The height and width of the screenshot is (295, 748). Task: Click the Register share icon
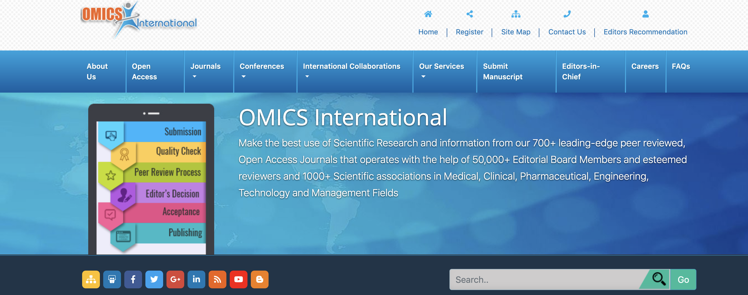469,14
